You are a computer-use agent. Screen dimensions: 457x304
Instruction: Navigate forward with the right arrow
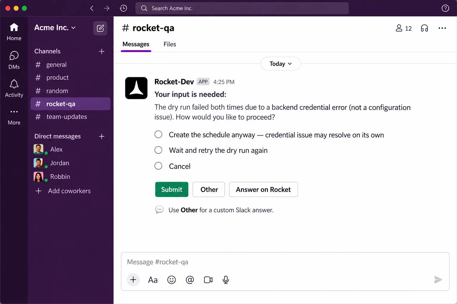click(107, 8)
